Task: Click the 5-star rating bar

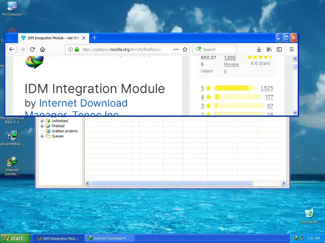Action: [x=236, y=88]
